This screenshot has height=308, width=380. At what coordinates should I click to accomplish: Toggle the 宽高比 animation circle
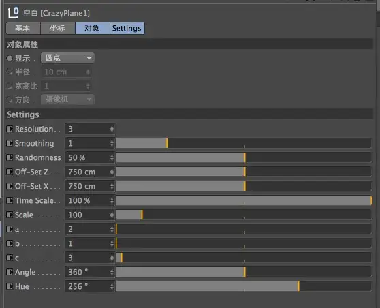coord(10,86)
